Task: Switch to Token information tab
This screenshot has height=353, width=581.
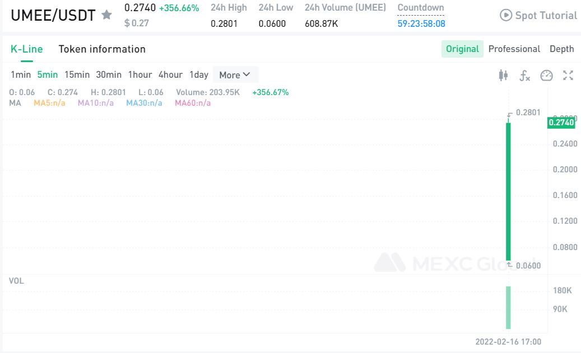Action: coord(102,49)
